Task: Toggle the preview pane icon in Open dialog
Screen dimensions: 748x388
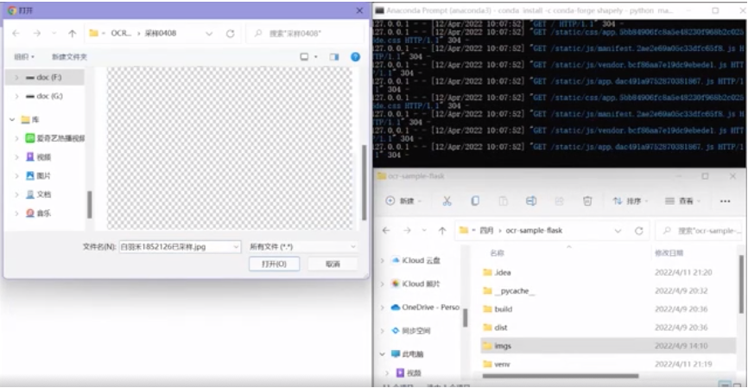Action: [x=334, y=56]
